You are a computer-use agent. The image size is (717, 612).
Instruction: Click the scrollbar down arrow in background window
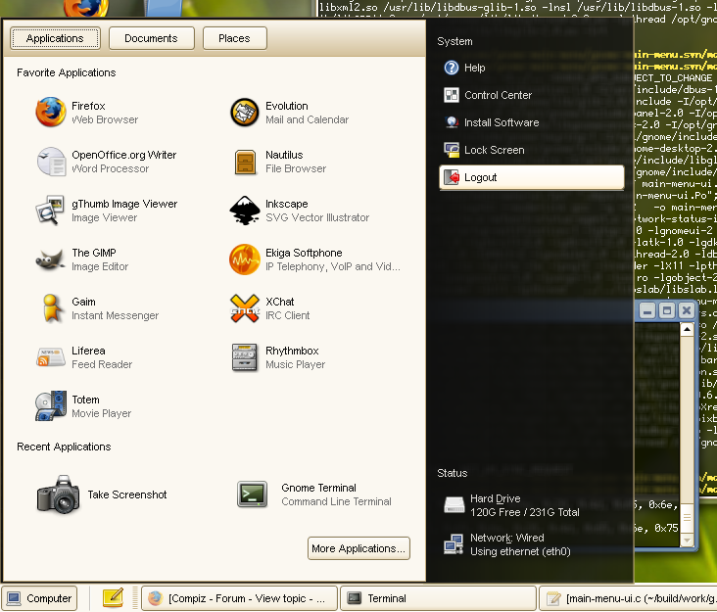click(687, 540)
